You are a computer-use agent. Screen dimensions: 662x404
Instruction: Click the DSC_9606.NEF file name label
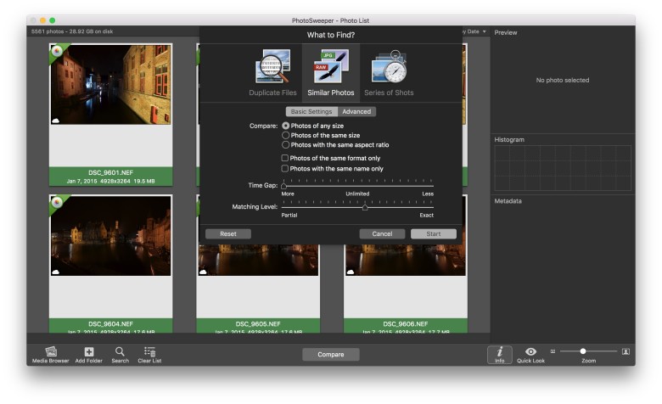(x=406, y=323)
